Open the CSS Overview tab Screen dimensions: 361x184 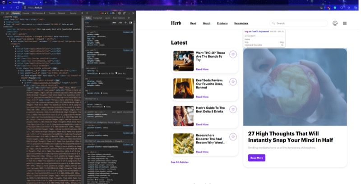tap(37, 13)
